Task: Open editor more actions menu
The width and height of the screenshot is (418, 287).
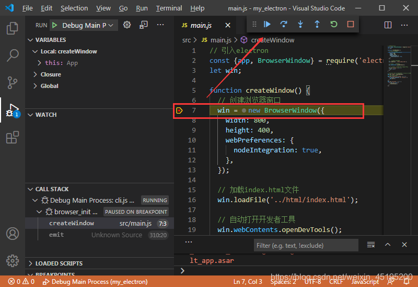Action: click(404, 25)
